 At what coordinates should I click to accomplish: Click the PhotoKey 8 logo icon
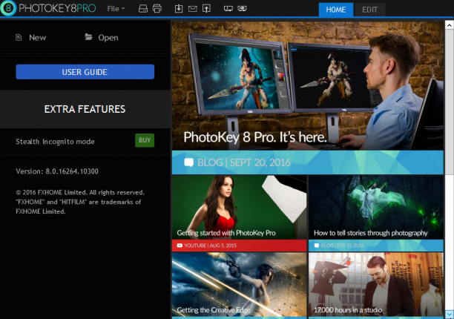8,8
